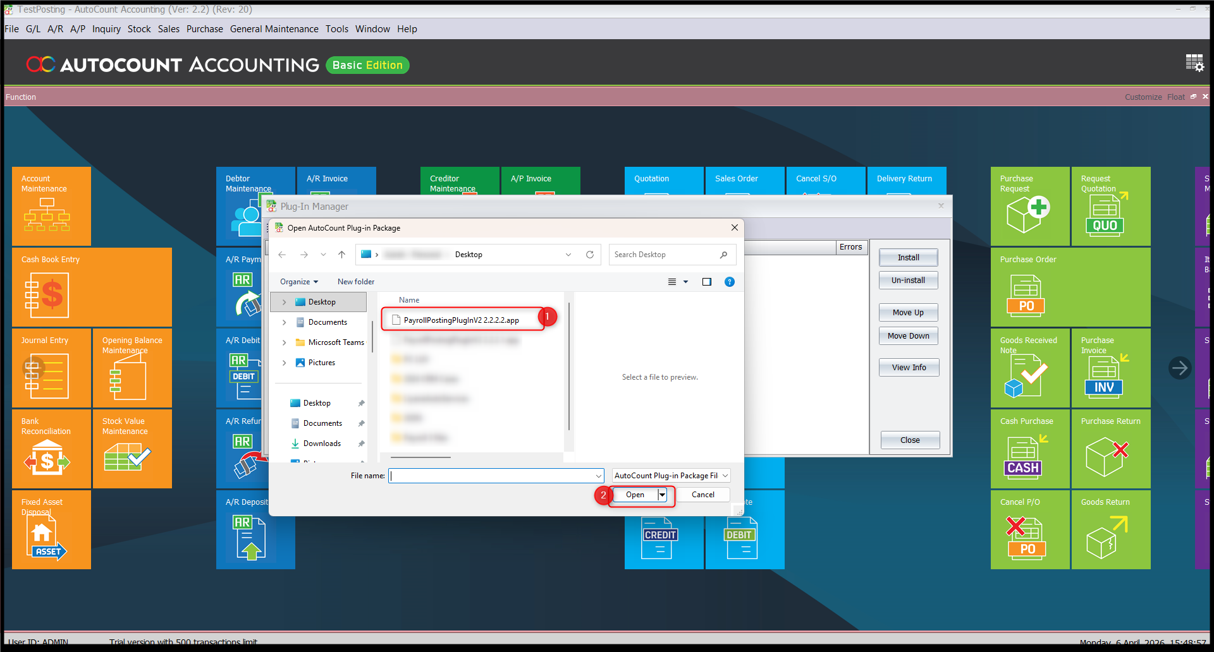Open the Tools menu
This screenshot has height=652, width=1214.
[337, 29]
